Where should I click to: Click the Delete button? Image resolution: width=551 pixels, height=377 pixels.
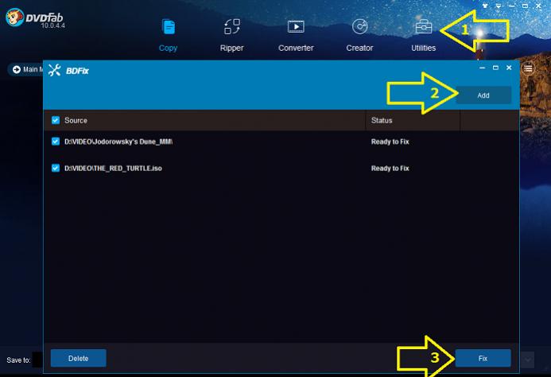[x=79, y=358]
